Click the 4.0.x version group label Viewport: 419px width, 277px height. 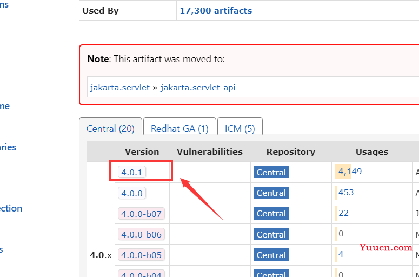click(x=101, y=255)
